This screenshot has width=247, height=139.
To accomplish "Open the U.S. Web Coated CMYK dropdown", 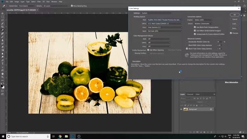I will pyautogui.click(x=165, y=24).
